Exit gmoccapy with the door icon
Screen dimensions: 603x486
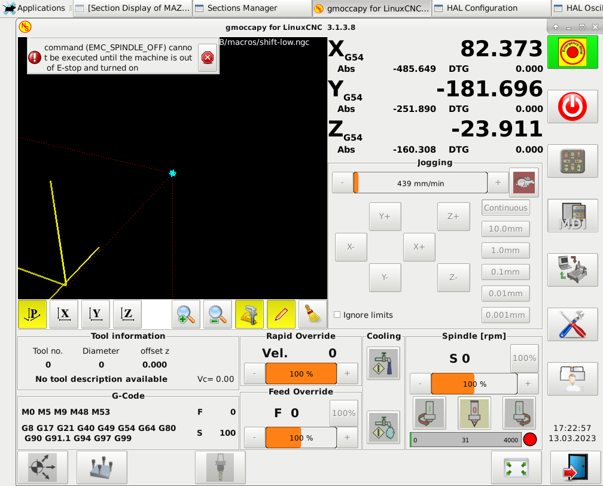[575, 467]
